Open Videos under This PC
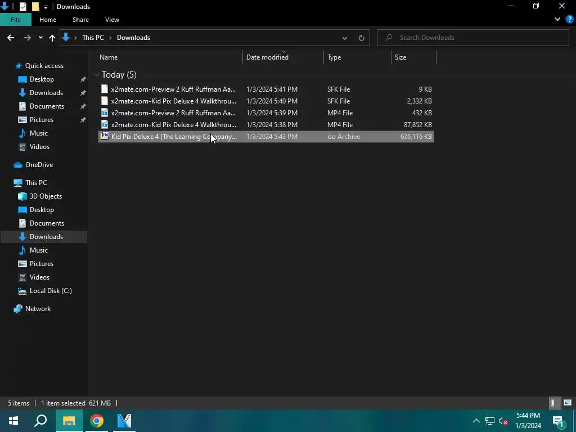Screen dimensions: 576x432 pos(39,277)
